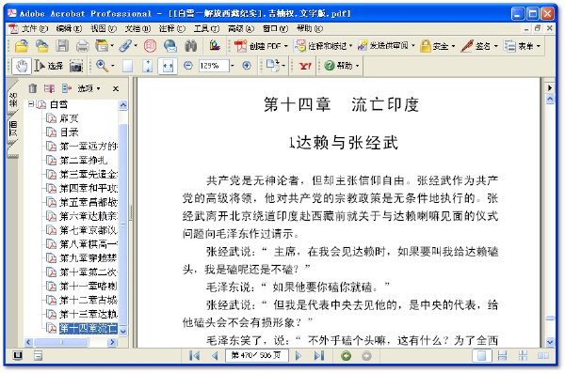This screenshot has width=565, height=373.
Task: Select the 扉页 bookmark
Action: 69,118
